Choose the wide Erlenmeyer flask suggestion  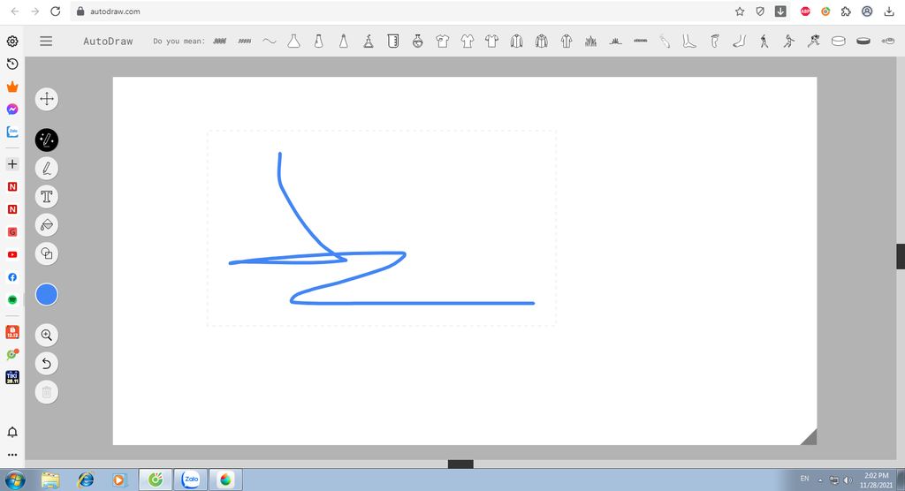pyautogui.click(x=293, y=41)
